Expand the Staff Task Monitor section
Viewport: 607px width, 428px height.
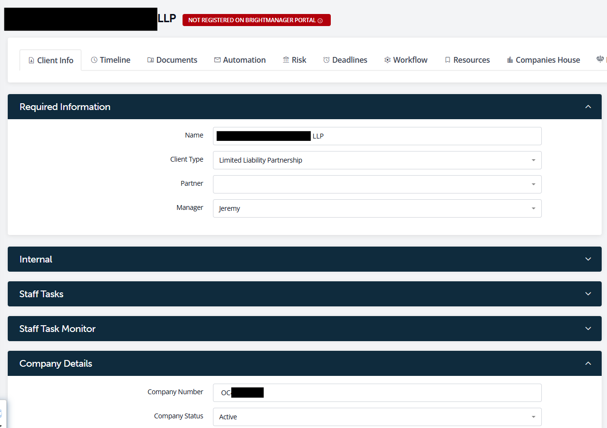588,329
